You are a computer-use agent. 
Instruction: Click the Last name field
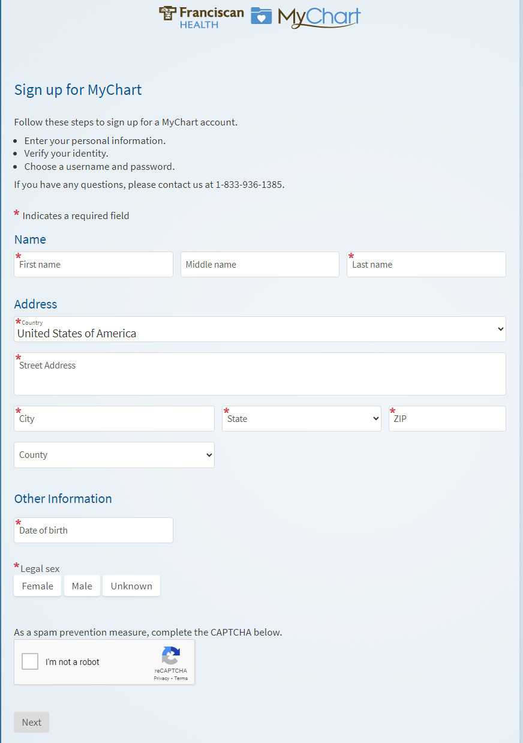(x=426, y=264)
